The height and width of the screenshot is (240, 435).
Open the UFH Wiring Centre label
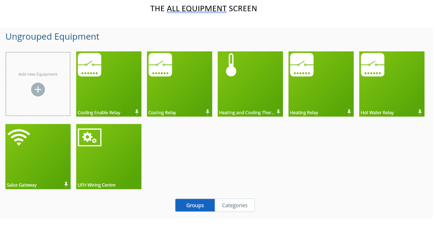click(x=97, y=185)
